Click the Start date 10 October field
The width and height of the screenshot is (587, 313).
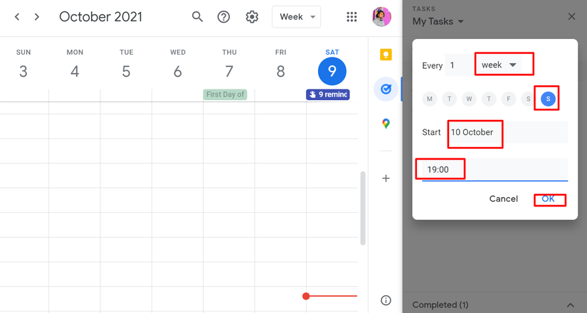click(508, 132)
